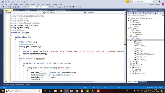This screenshot has width=165, height=93.
Task: Click Refresh icon in Solution Explorer
Action: [146, 13]
